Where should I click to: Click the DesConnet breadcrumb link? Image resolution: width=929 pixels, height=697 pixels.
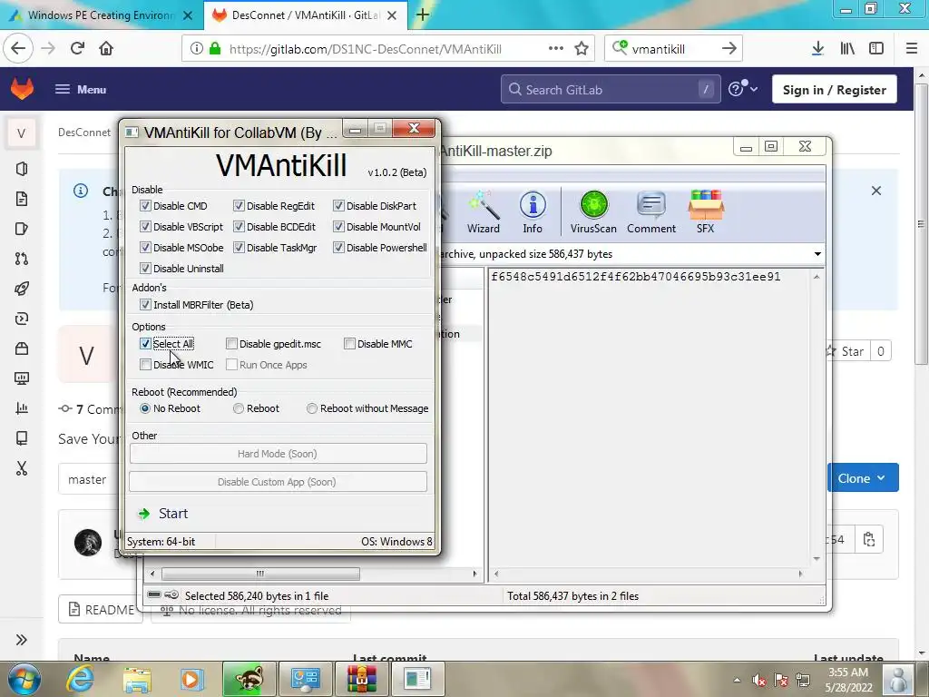click(x=84, y=133)
